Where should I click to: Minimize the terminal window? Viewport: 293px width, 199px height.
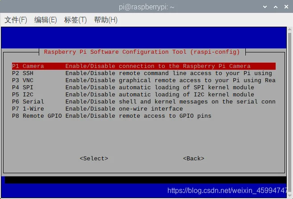coord(265,7)
